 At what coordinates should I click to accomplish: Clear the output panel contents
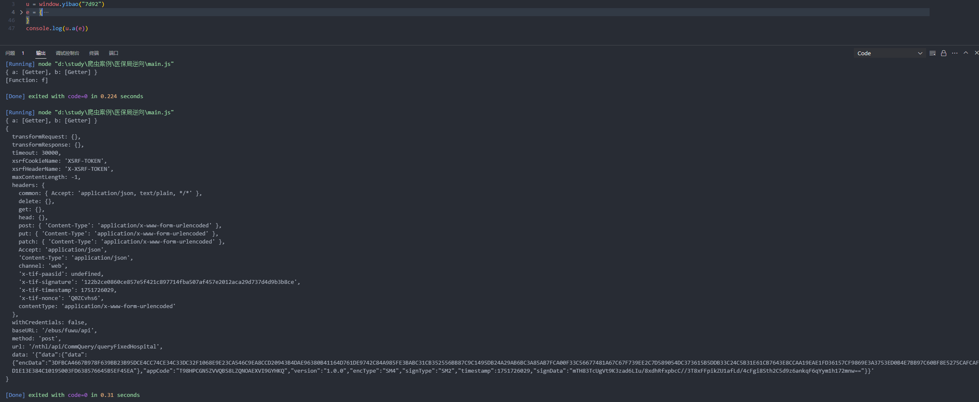(x=933, y=53)
